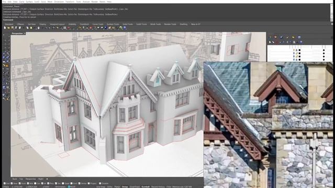Open the File menu

pos(4,2)
